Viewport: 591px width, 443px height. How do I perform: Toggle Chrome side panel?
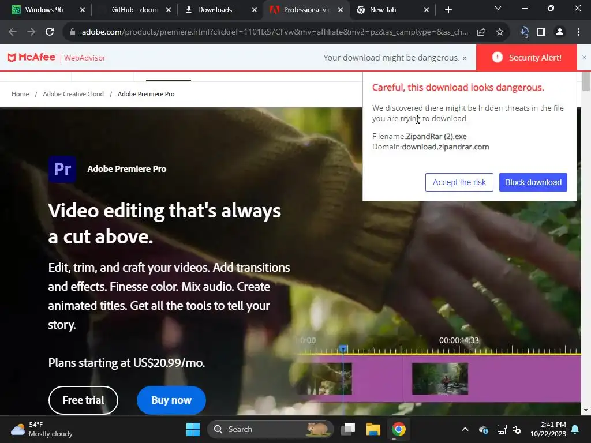point(541,32)
